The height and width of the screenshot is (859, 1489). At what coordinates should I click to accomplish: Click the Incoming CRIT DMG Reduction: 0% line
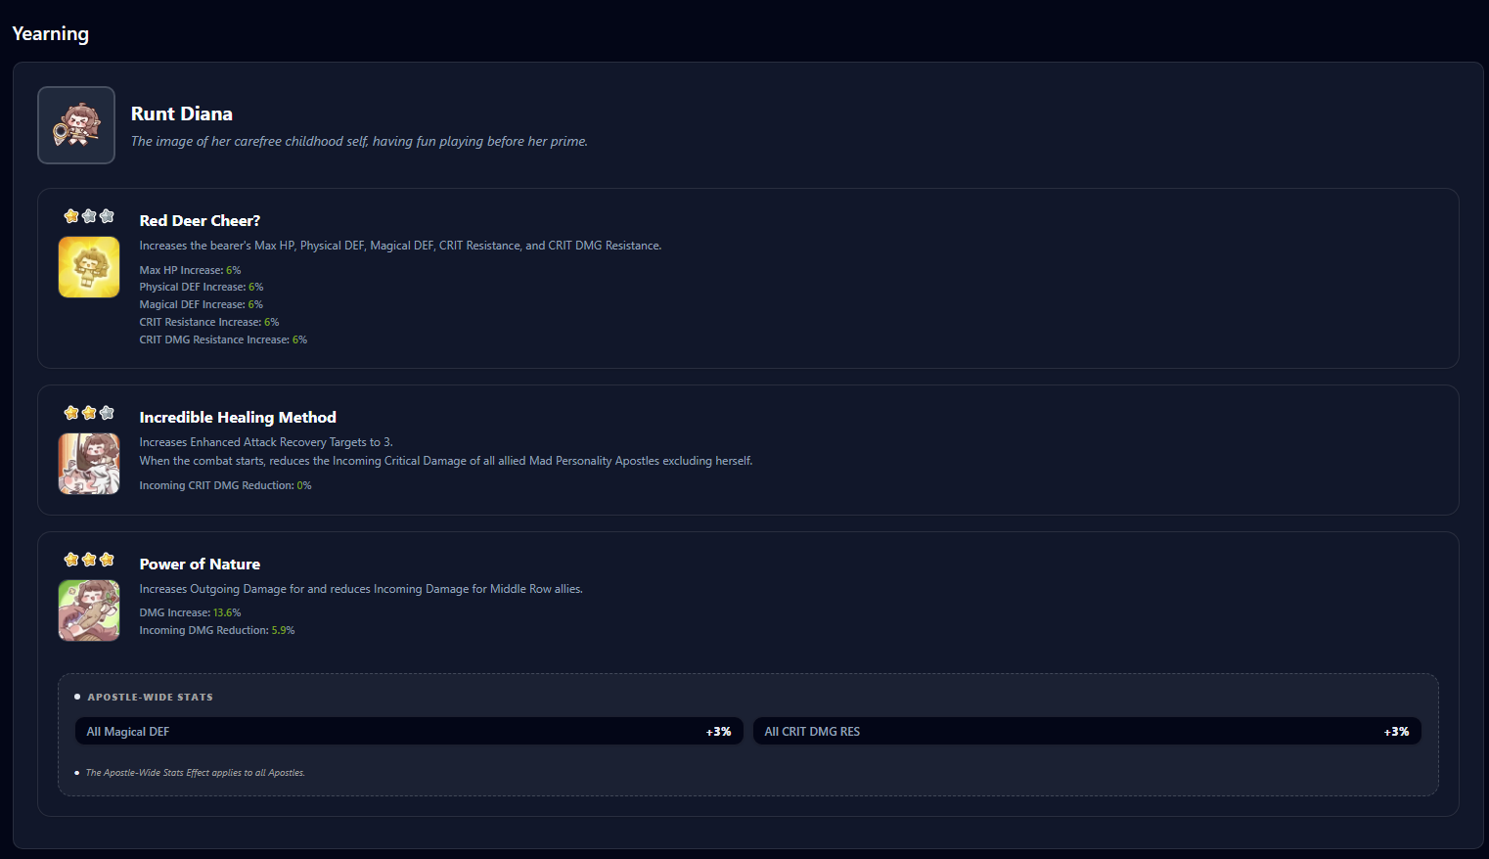click(x=225, y=485)
